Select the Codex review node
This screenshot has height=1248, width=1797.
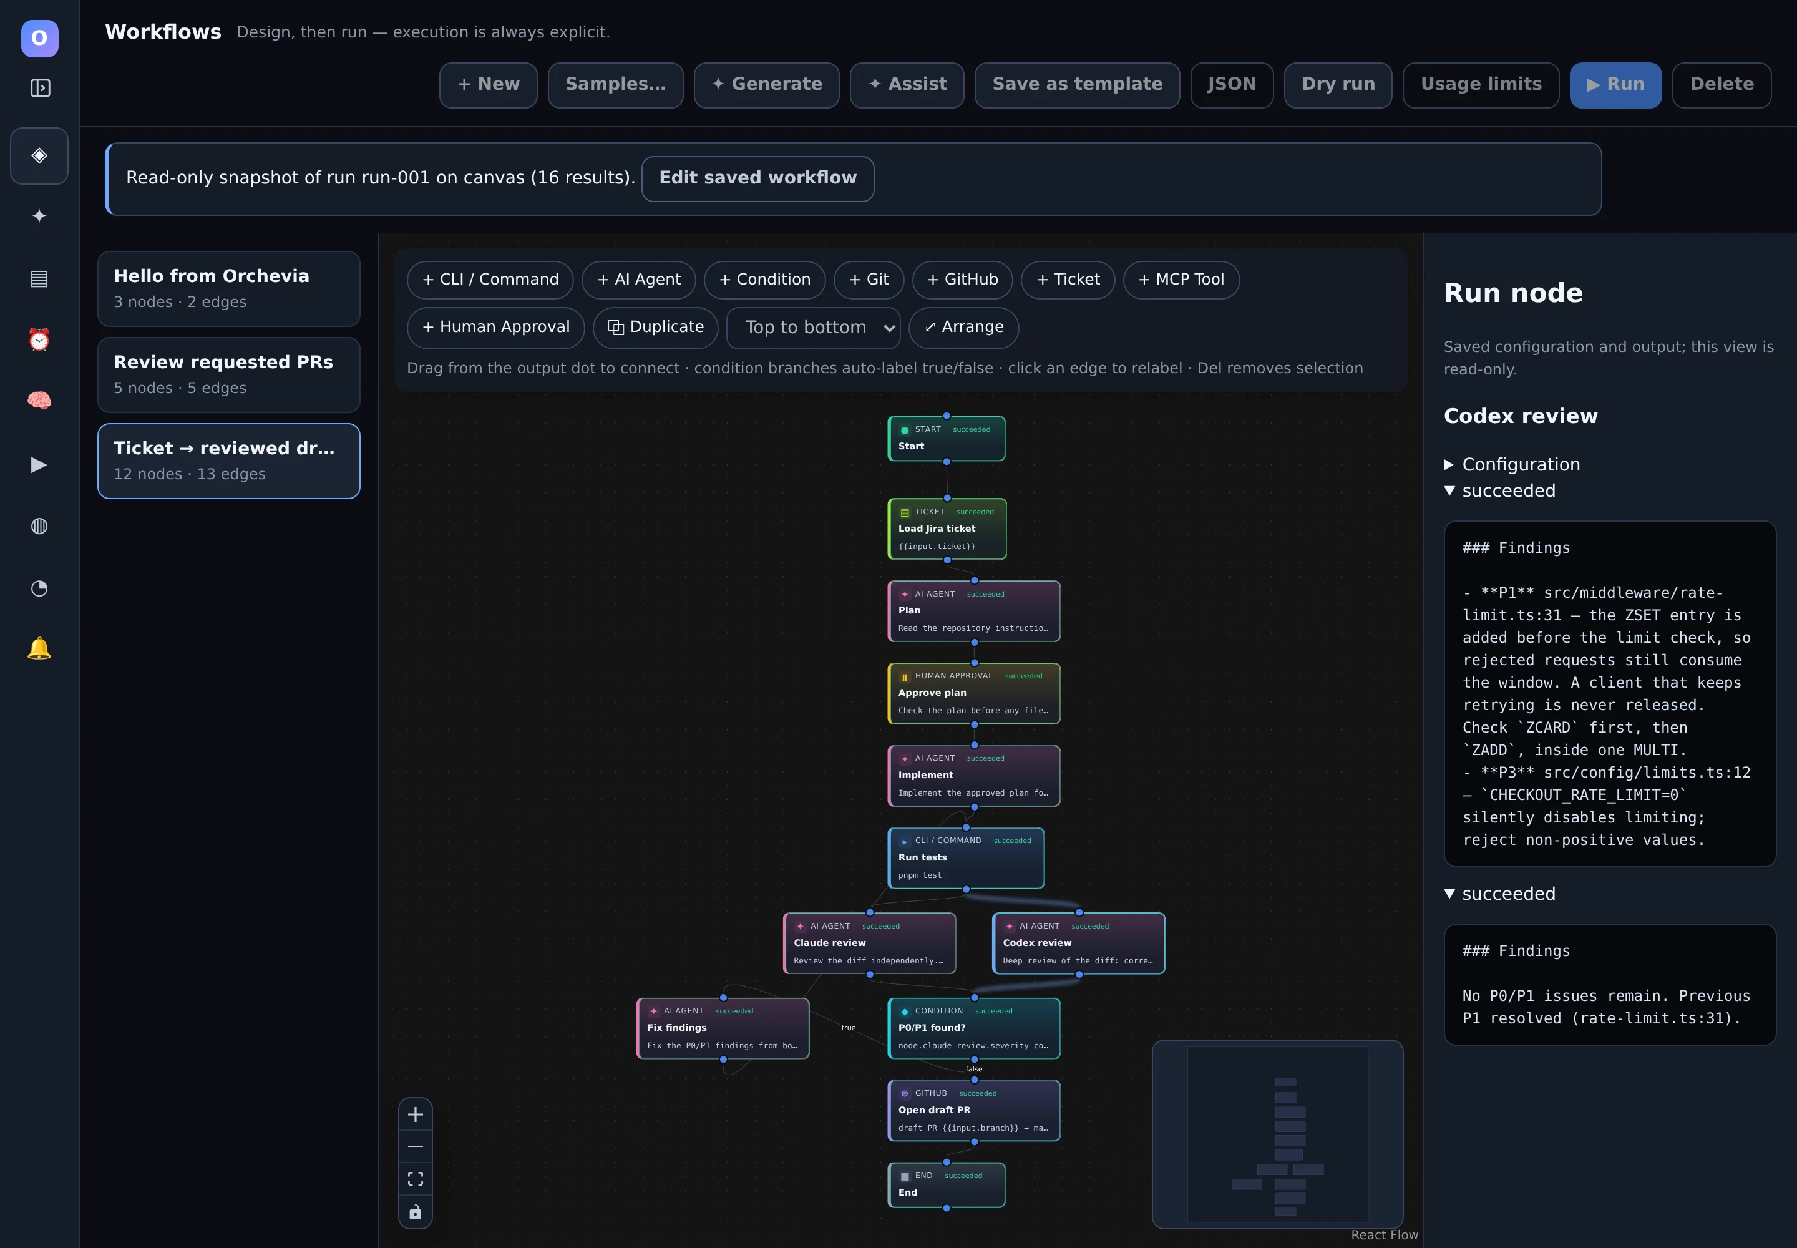point(1079,944)
